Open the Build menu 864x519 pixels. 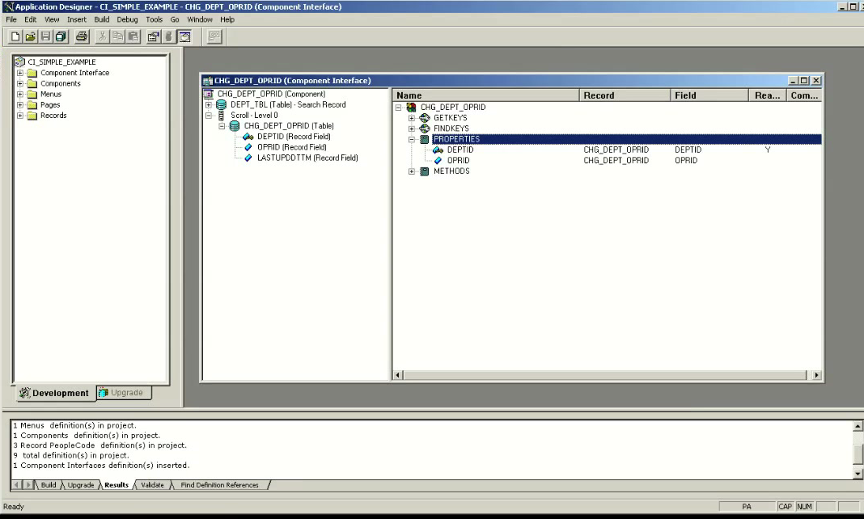pyautogui.click(x=102, y=19)
